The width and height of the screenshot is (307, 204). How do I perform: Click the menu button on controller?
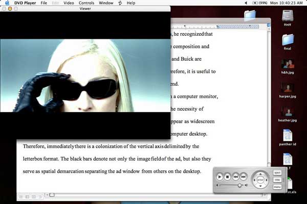coord(277,187)
